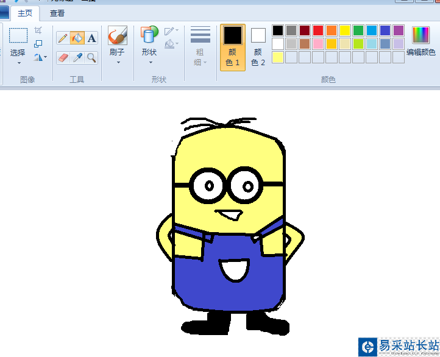Switch to the 查看 tab

point(57,13)
